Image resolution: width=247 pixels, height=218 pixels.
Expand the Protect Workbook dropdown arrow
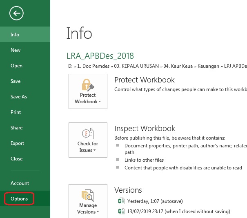click(100, 102)
